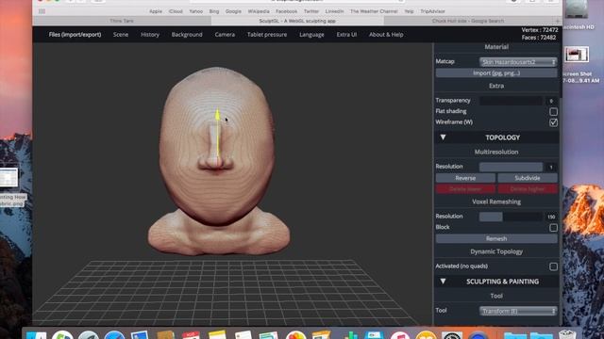604x339 pixels.
Task: Click the Faces : 72482 counter text
Action: coord(539,38)
